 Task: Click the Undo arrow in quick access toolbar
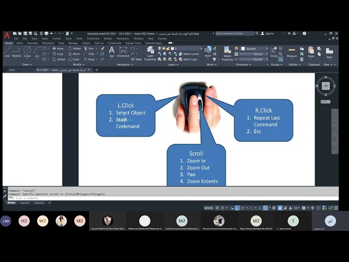coord(52,33)
